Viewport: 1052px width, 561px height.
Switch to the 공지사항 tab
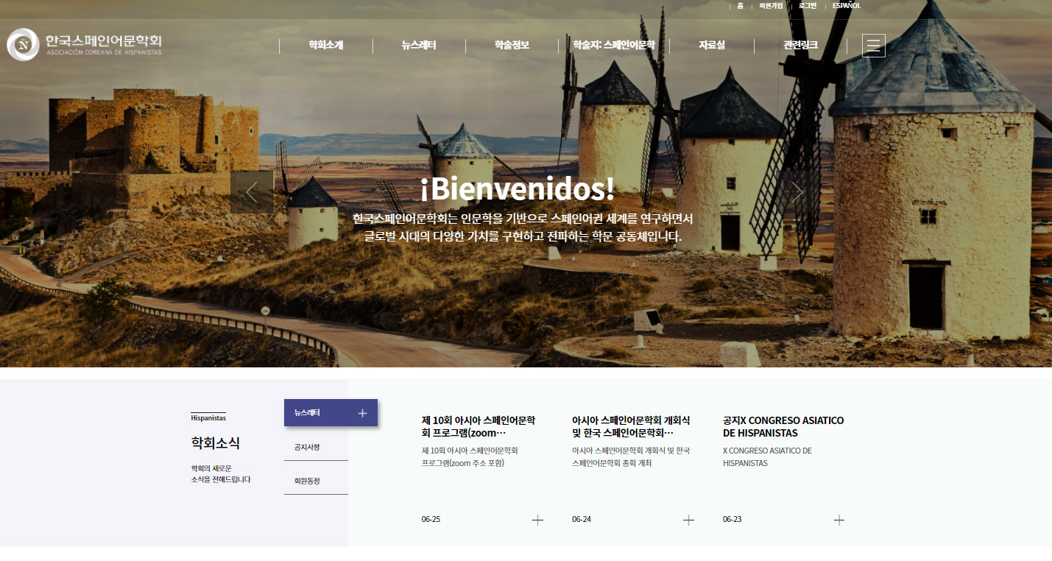tap(307, 447)
